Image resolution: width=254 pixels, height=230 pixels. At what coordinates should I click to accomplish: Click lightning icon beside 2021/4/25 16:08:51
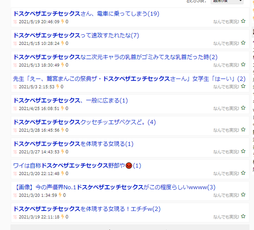click(x=63, y=108)
